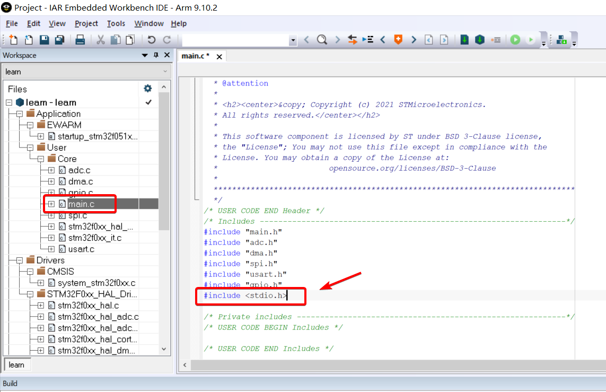Click the orange Toggle Bookmark icon
606x392 pixels.
[x=398, y=40]
